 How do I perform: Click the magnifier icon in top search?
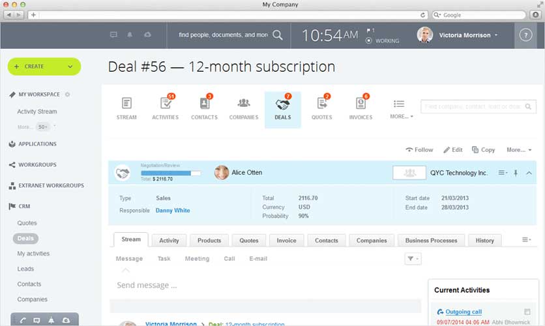pyautogui.click(x=278, y=35)
